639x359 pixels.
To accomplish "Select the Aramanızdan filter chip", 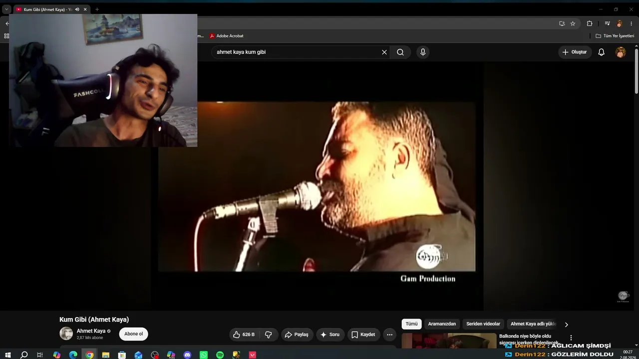I will point(442,324).
